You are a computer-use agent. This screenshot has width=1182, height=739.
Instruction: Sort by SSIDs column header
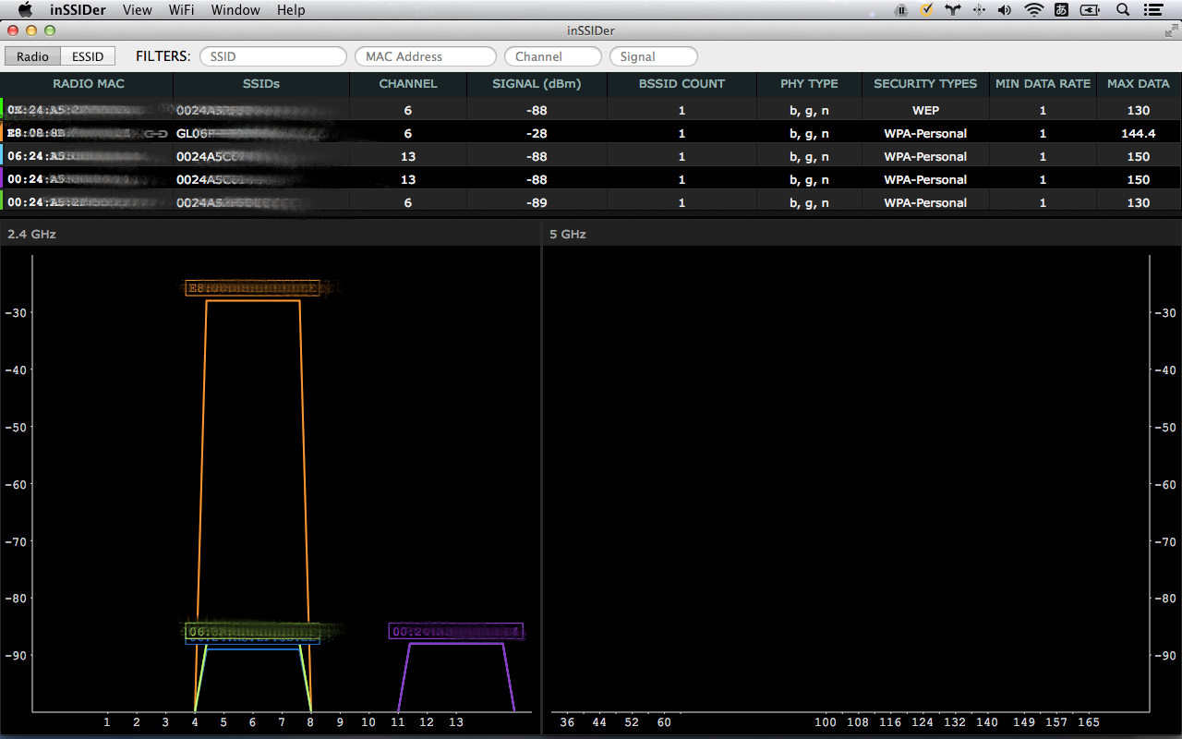[261, 83]
